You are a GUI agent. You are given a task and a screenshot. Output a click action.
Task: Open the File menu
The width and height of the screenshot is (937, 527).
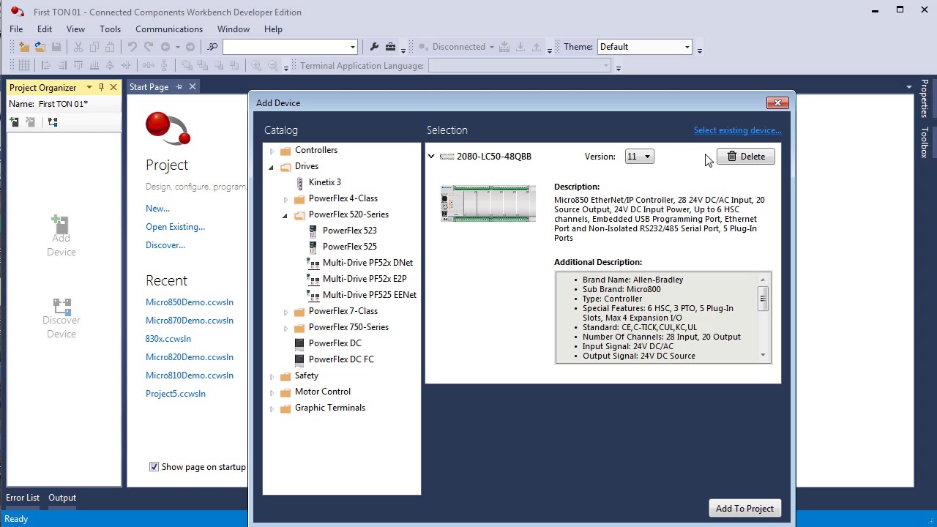pos(16,29)
